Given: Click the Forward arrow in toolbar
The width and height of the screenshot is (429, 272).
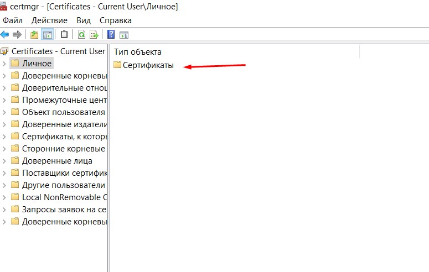Looking at the screenshot, I should pyautogui.click(x=17, y=34).
